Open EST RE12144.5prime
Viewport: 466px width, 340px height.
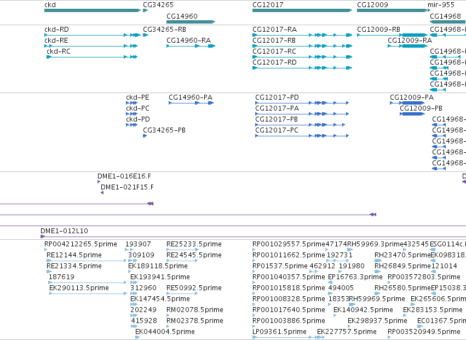pyautogui.click(x=74, y=255)
